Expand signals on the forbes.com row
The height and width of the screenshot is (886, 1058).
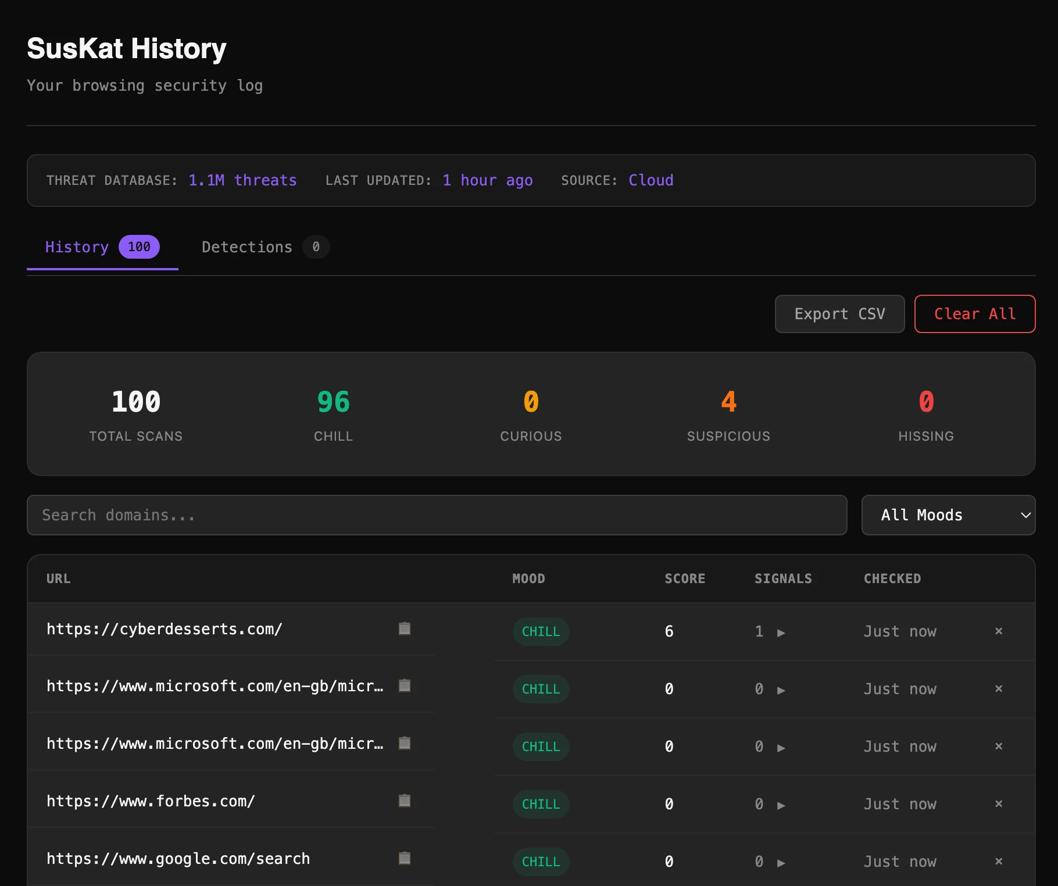[782, 805]
